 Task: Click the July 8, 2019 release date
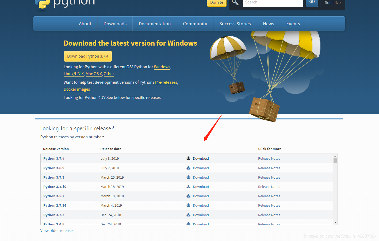point(110,158)
